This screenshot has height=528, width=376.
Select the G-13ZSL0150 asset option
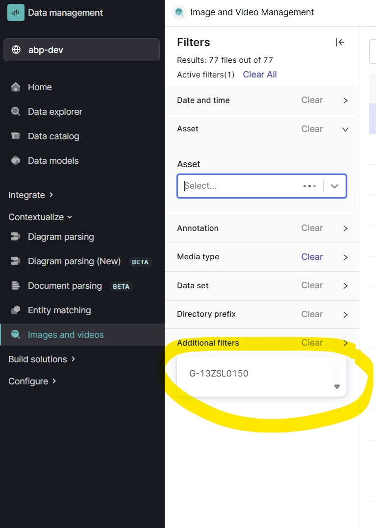click(219, 374)
